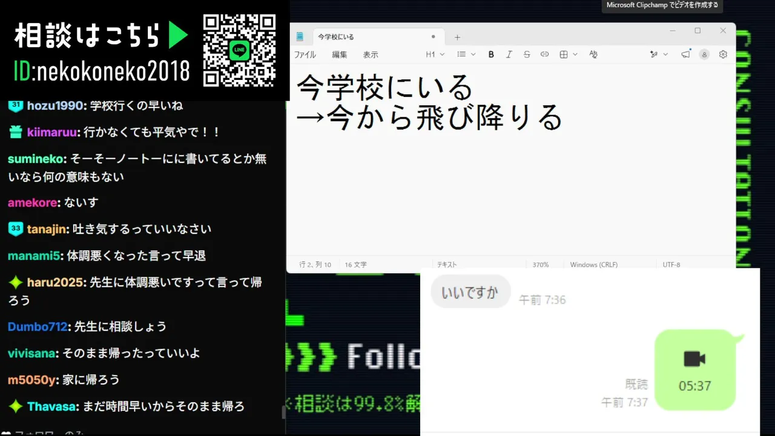Viewport: 775px width, 436px height.
Task: Click kiimaruu's green gift badge
Action: (16, 132)
